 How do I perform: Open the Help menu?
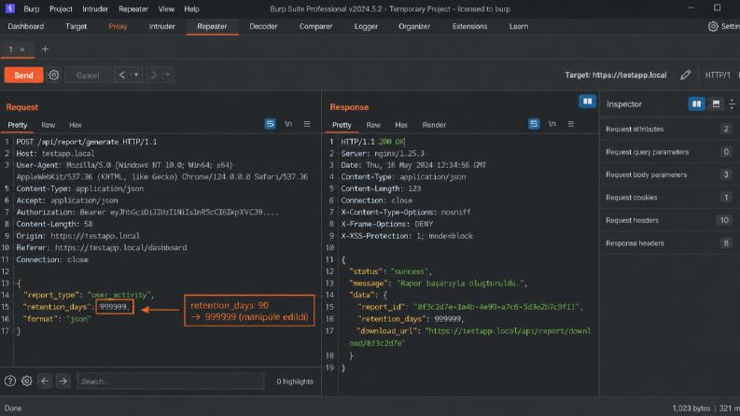[x=191, y=9]
